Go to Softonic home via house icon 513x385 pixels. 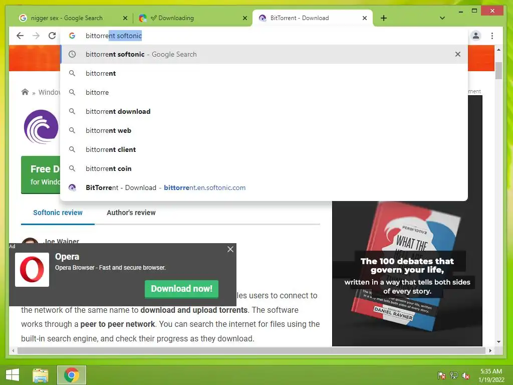[x=25, y=92]
